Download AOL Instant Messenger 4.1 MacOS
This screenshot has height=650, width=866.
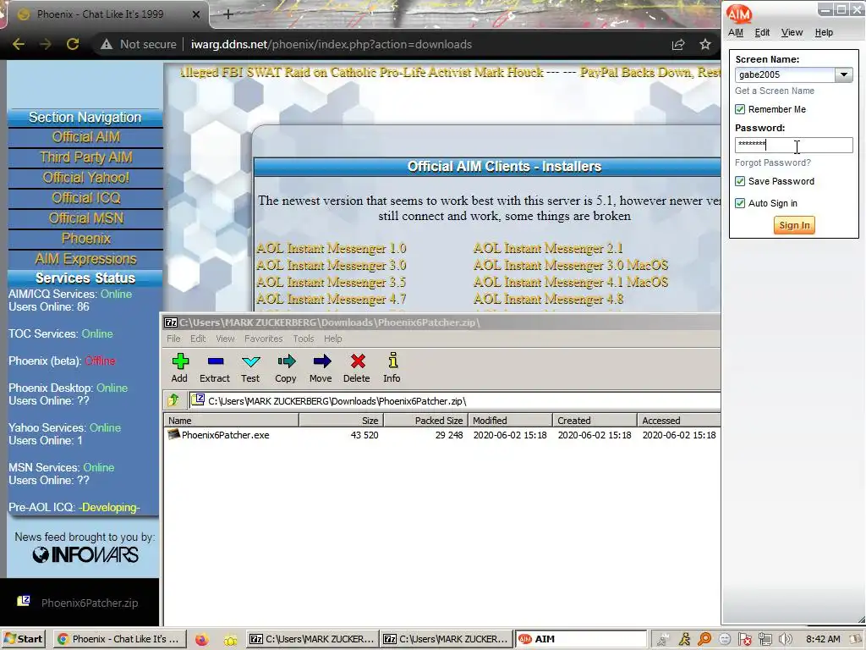[x=571, y=282]
